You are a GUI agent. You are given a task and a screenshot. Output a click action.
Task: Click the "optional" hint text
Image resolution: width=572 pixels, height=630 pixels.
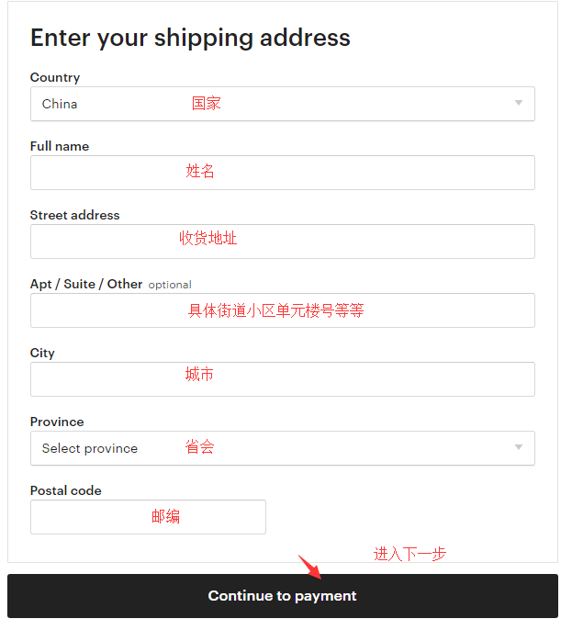tap(170, 285)
